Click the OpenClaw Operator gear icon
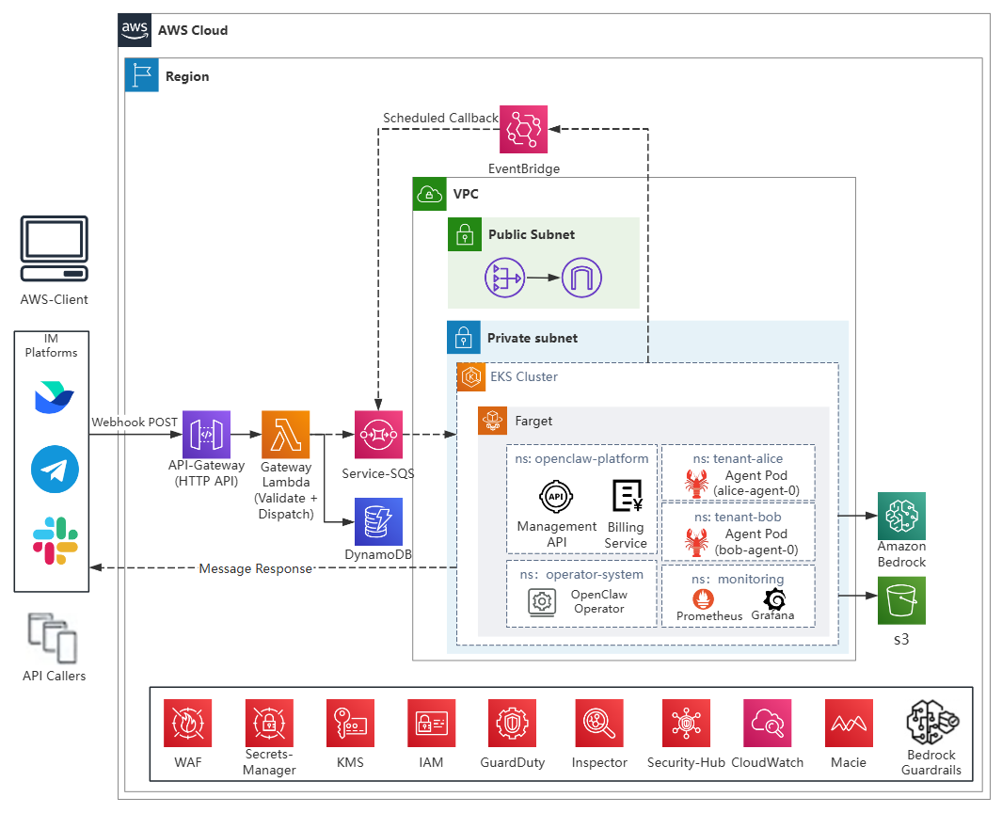The width and height of the screenshot is (1002, 813). (542, 602)
